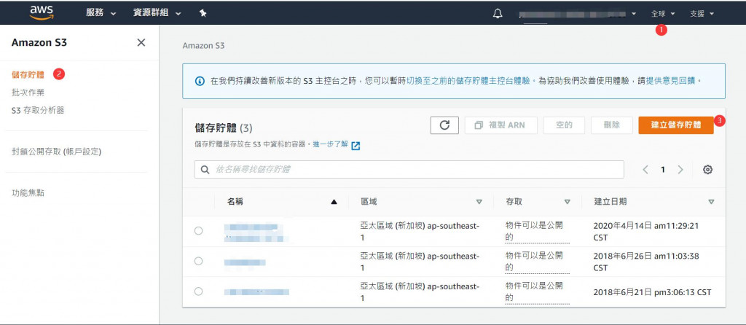Click the info icon in the banner
Screen dimensions: 746x325
click(x=200, y=82)
